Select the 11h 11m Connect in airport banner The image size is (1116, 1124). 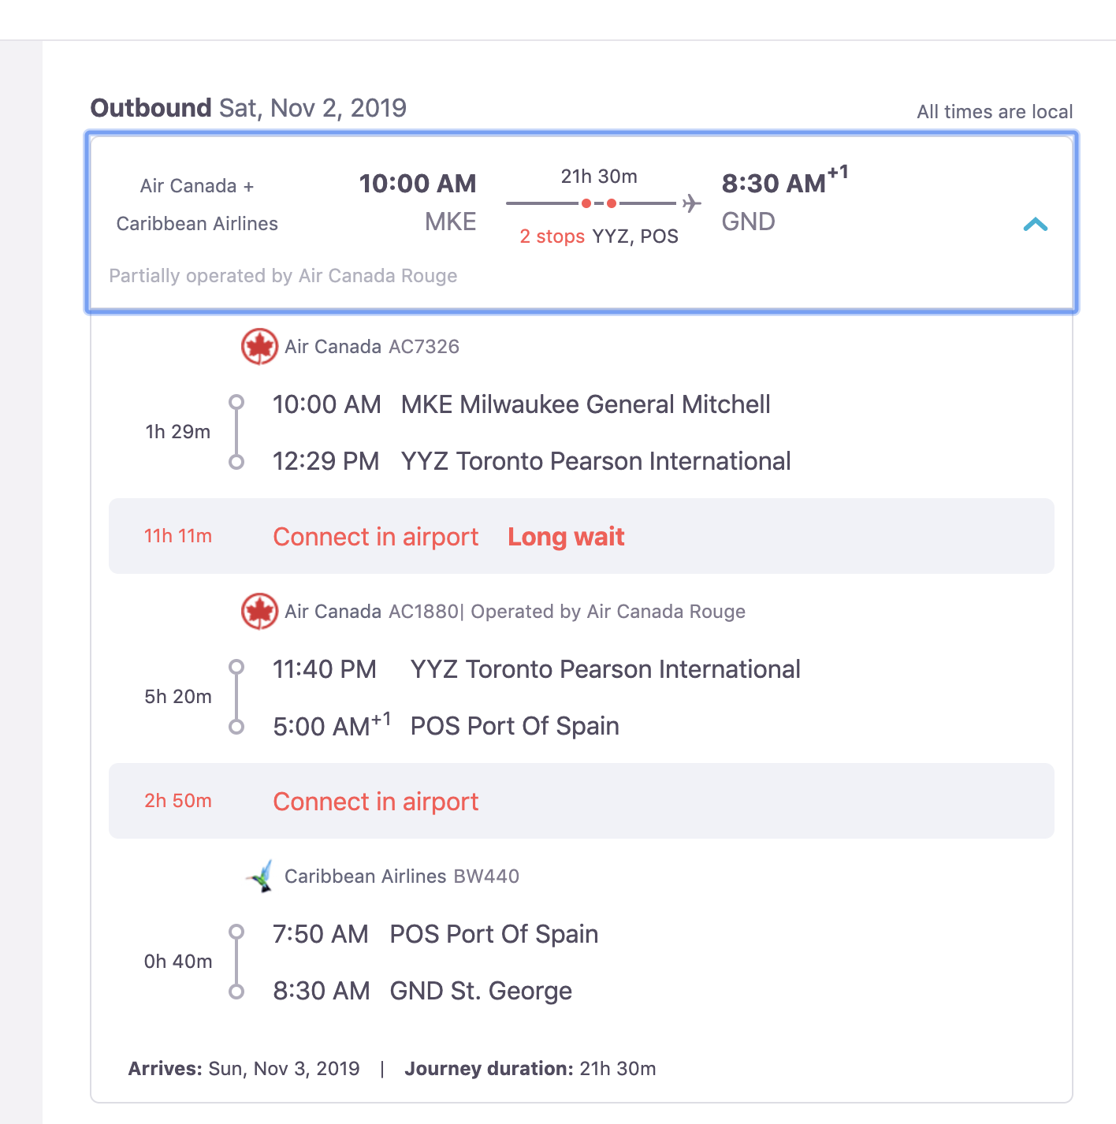point(375,537)
